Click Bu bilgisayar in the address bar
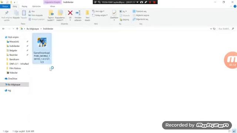The image size is (237, 133). point(33,29)
